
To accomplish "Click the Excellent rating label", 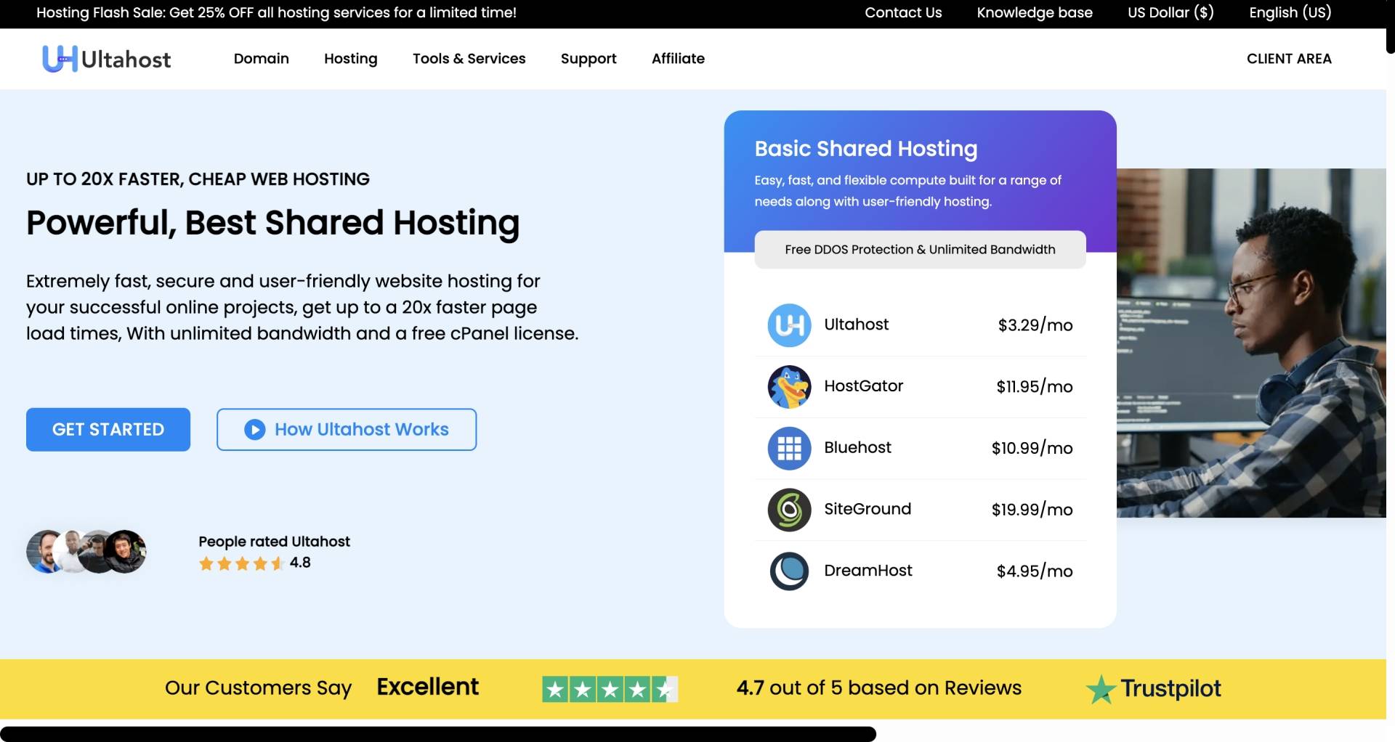I will coord(427,687).
